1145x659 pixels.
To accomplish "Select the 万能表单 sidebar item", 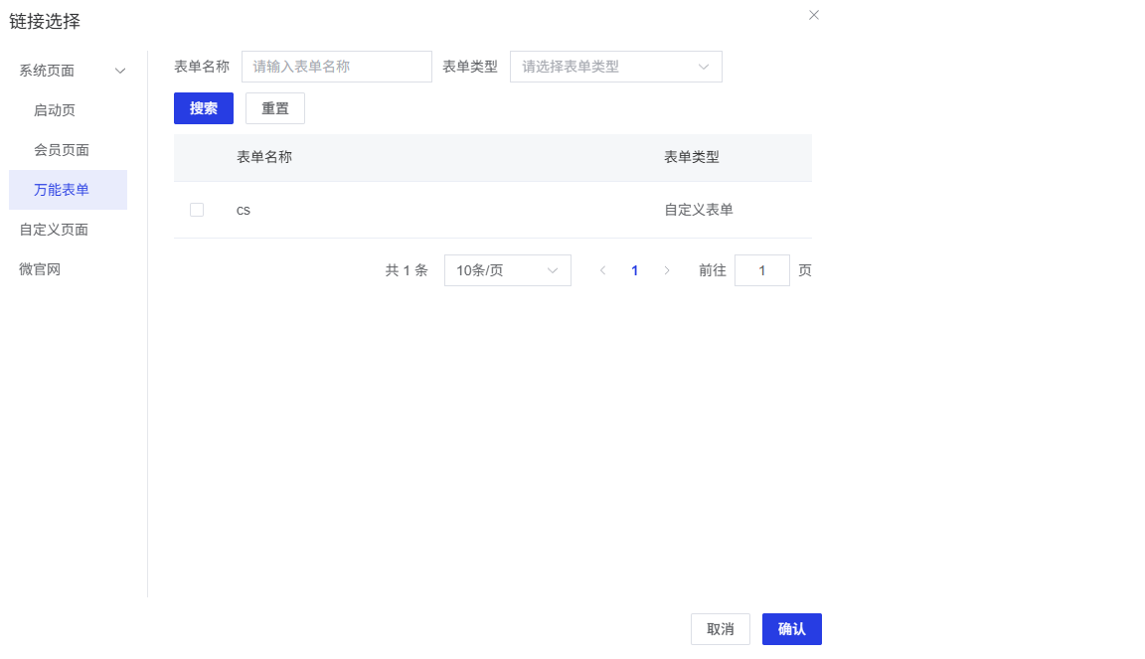I will [62, 190].
